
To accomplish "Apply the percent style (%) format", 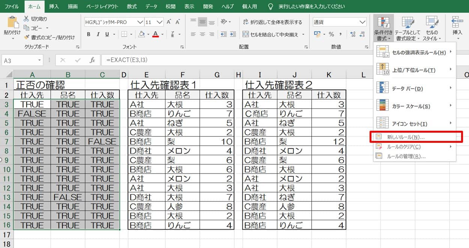I will point(331,34).
